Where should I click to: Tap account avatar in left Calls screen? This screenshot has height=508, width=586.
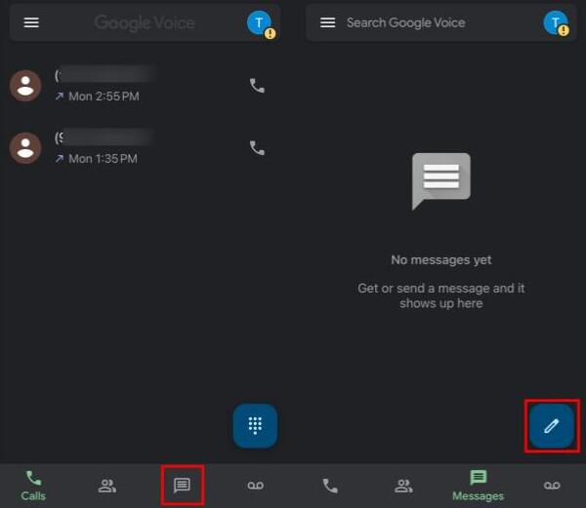point(260,23)
